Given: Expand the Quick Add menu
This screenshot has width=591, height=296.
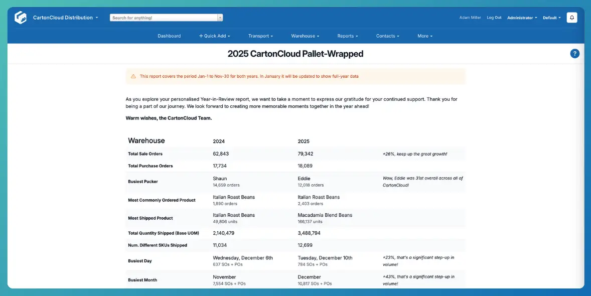Looking at the screenshot, I should coord(214,36).
